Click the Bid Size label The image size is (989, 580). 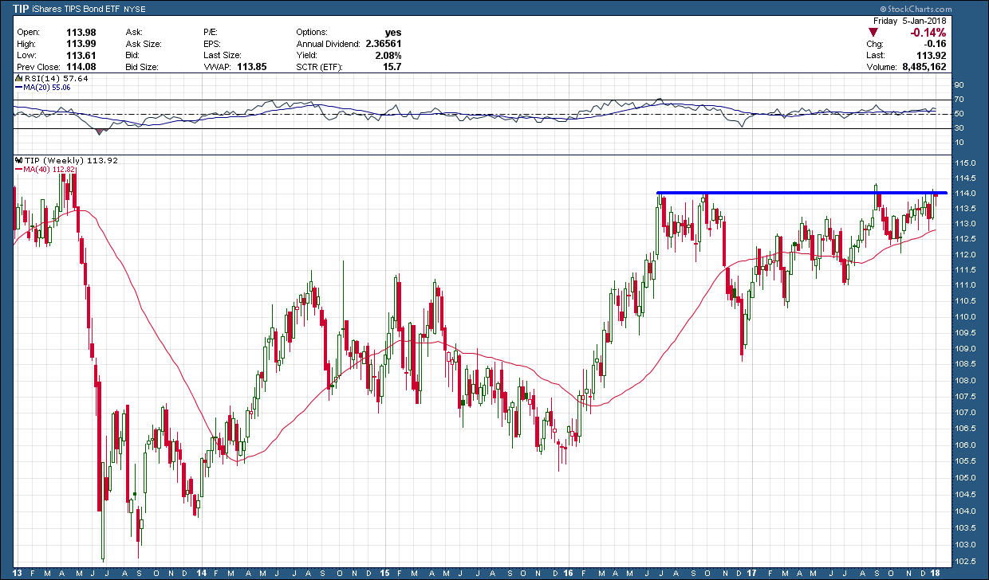click(x=141, y=68)
